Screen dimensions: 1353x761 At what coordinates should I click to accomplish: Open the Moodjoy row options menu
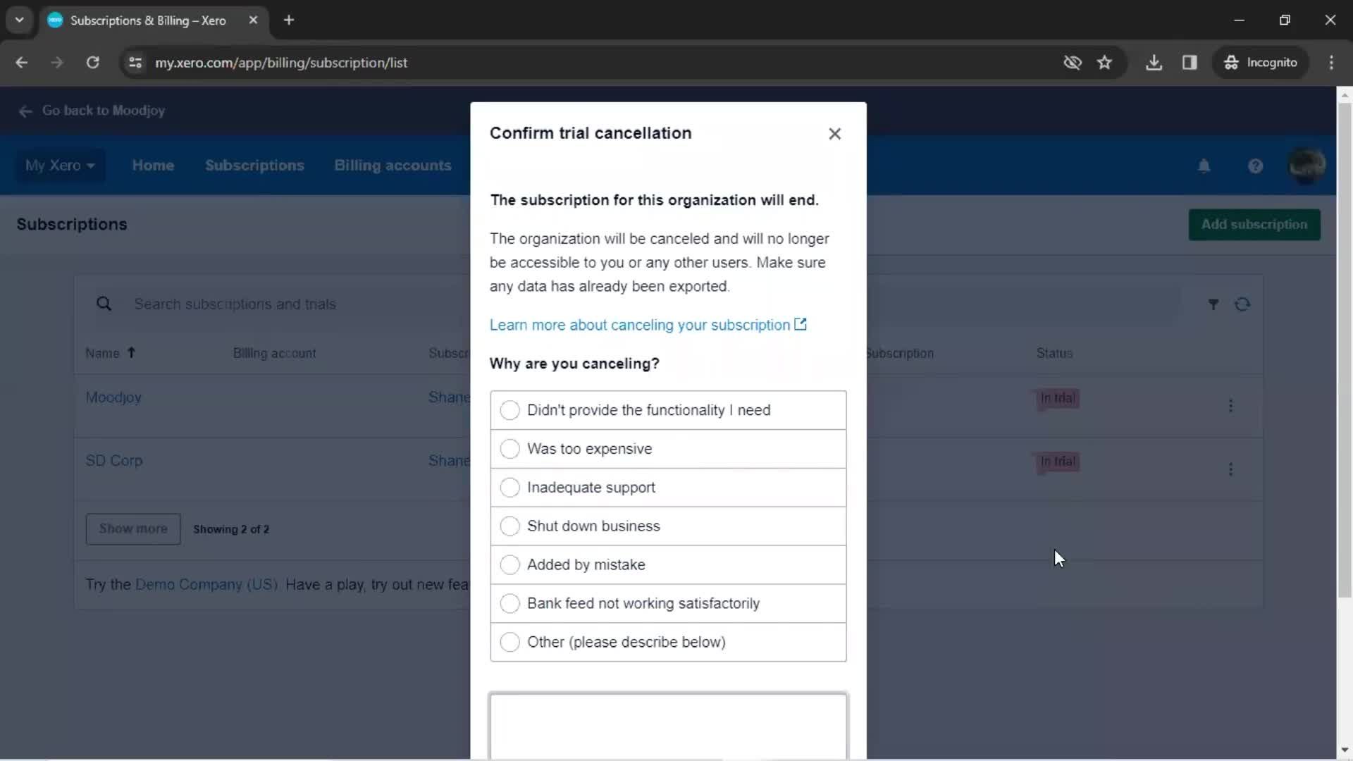point(1230,406)
